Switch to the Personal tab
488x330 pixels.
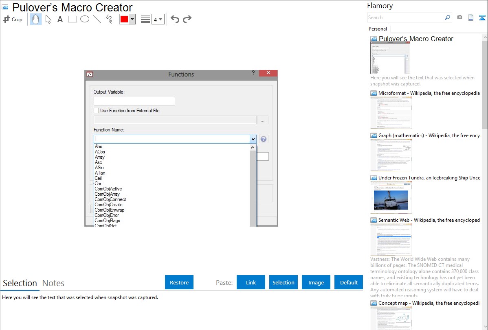tap(378, 29)
